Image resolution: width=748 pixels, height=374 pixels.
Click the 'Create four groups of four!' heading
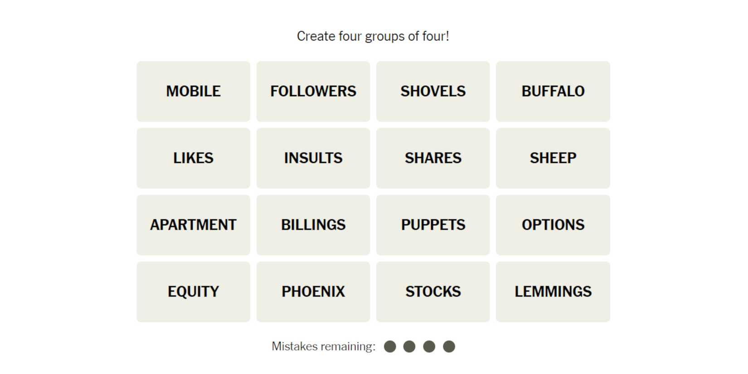point(373,36)
